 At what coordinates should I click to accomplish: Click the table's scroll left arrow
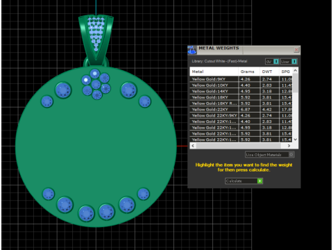(x=193, y=146)
